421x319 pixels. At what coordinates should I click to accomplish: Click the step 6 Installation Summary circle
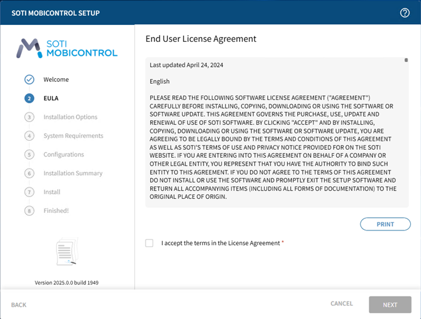29,173
